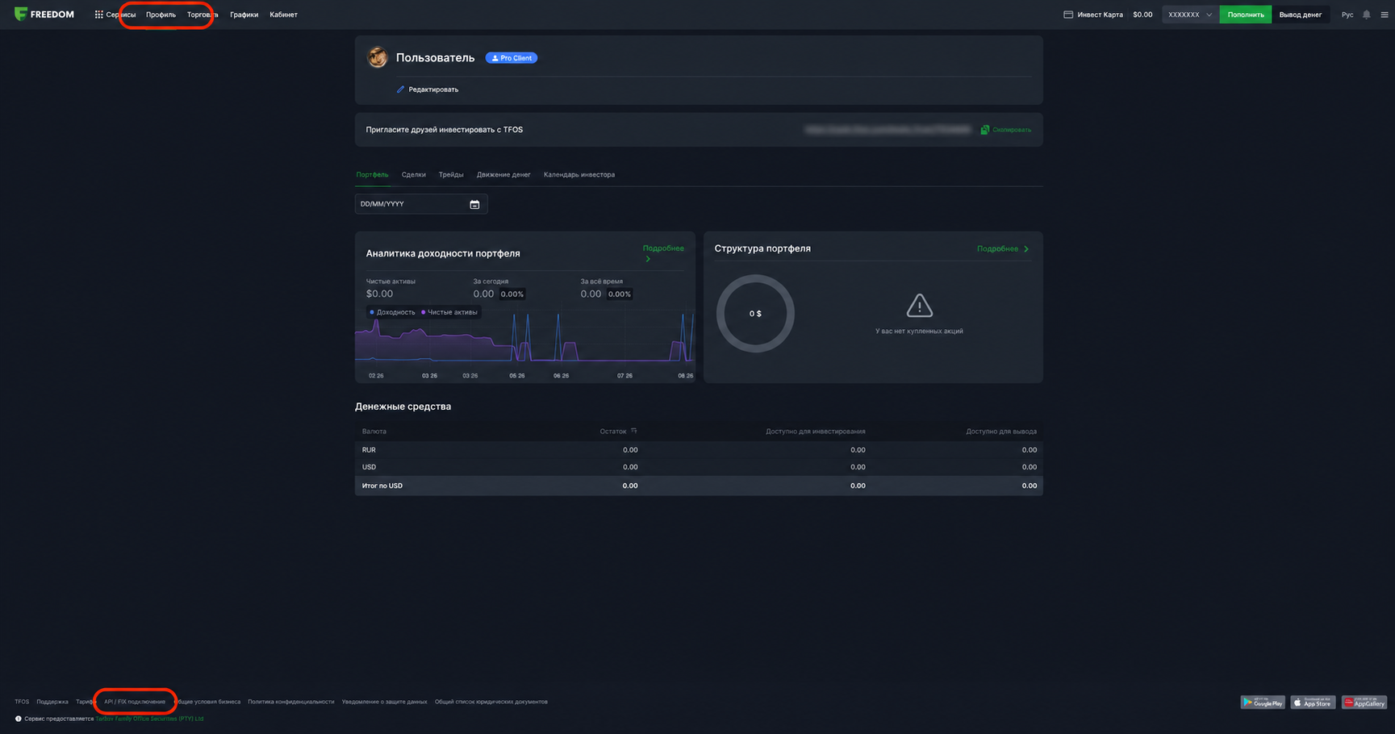The width and height of the screenshot is (1395, 734).
Task: Open the calendar picker icon
Action: pyautogui.click(x=474, y=205)
